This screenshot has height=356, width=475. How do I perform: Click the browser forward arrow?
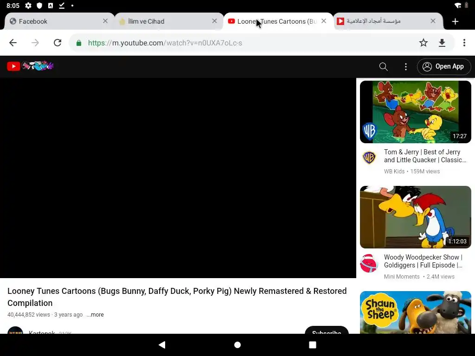pos(35,43)
